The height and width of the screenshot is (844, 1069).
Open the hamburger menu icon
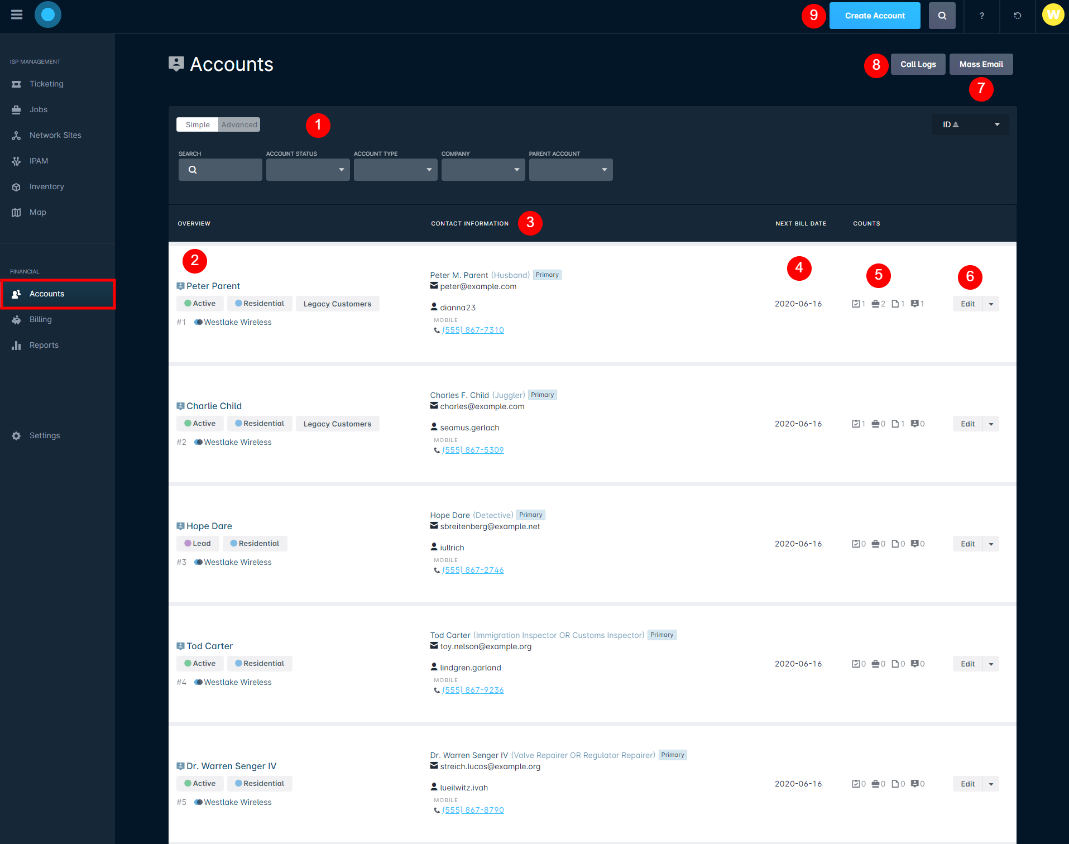[17, 15]
